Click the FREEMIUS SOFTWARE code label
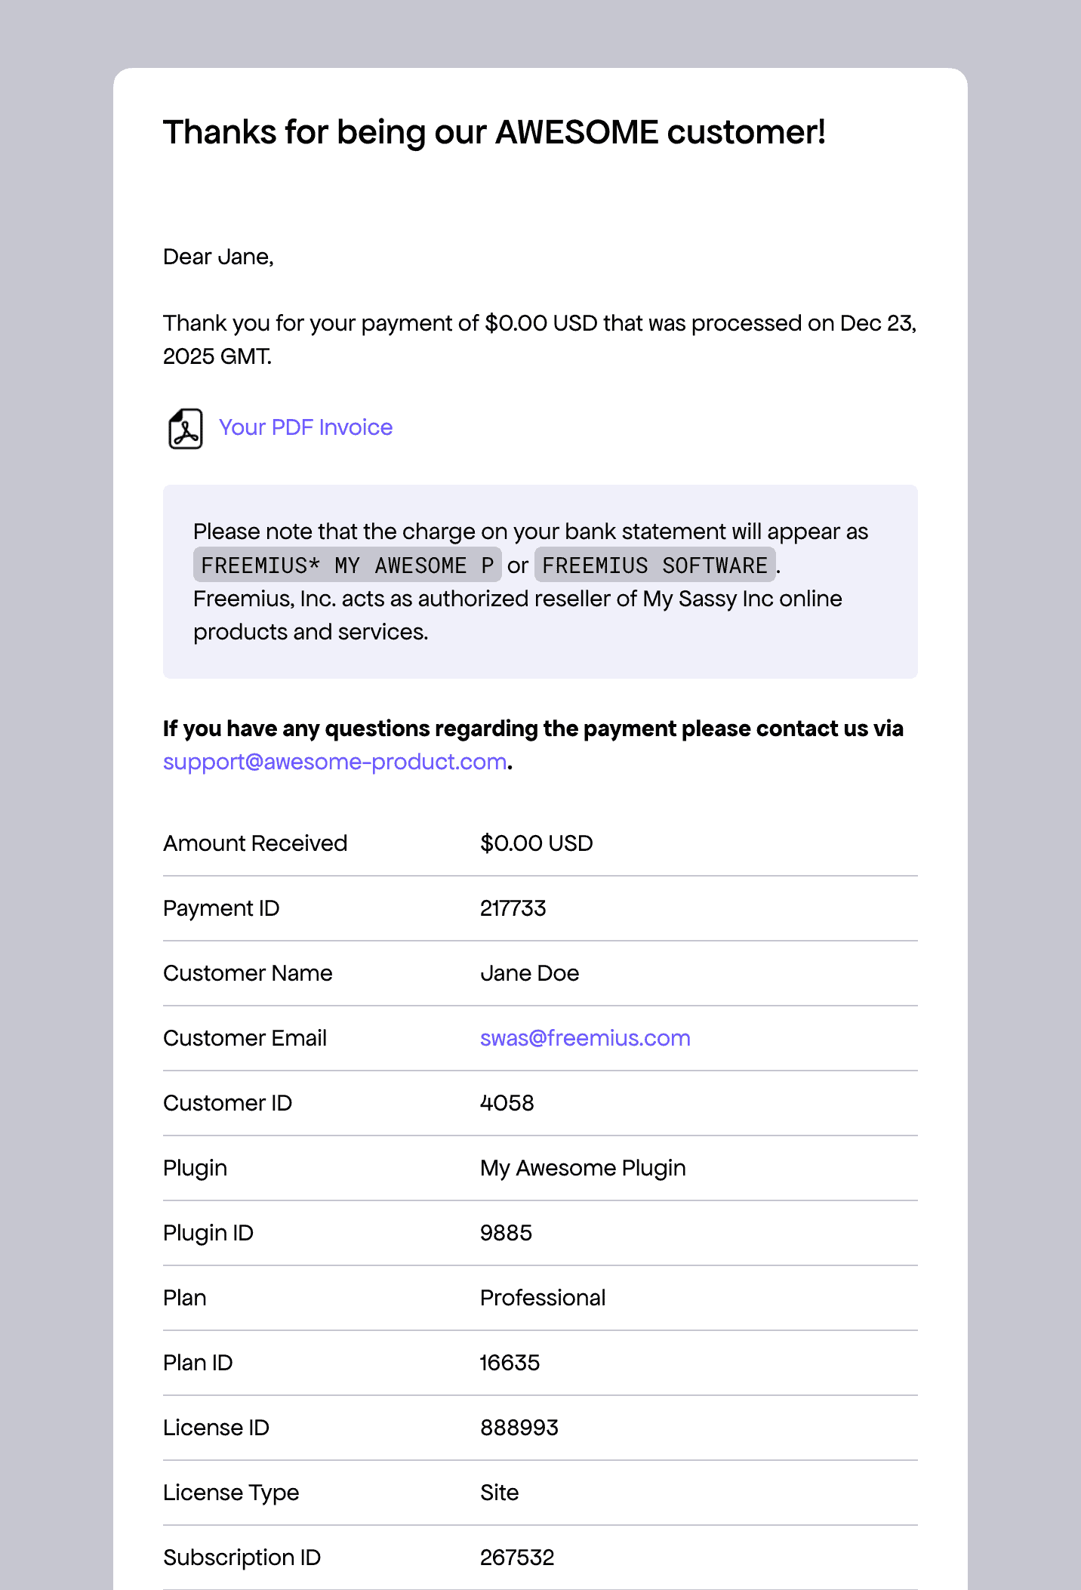The height and width of the screenshot is (1590, 1081). pos(654,565)
